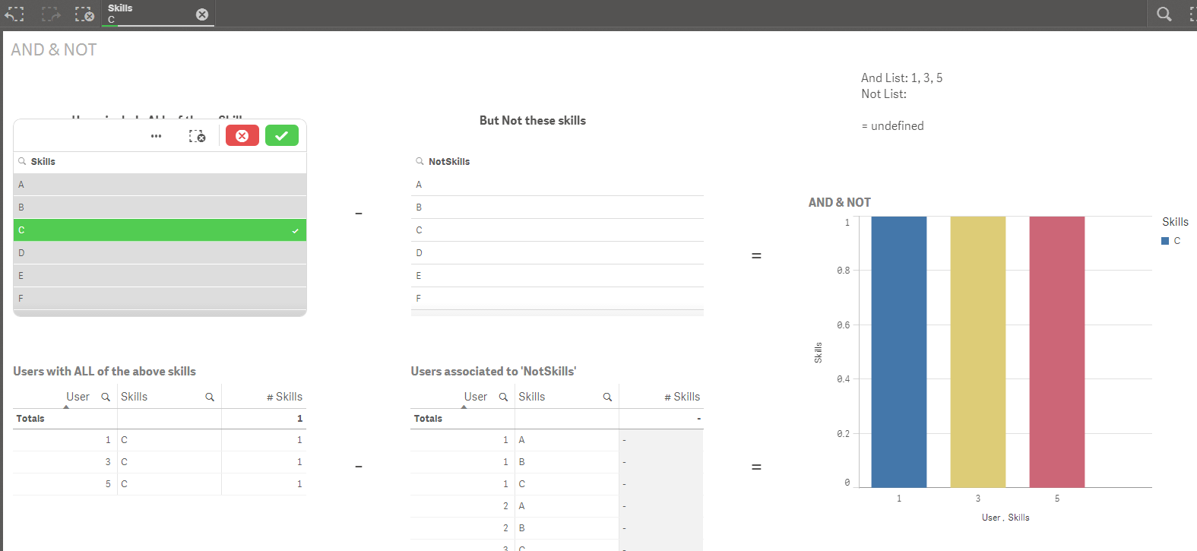Select skill A in Skills listbox

160,185
